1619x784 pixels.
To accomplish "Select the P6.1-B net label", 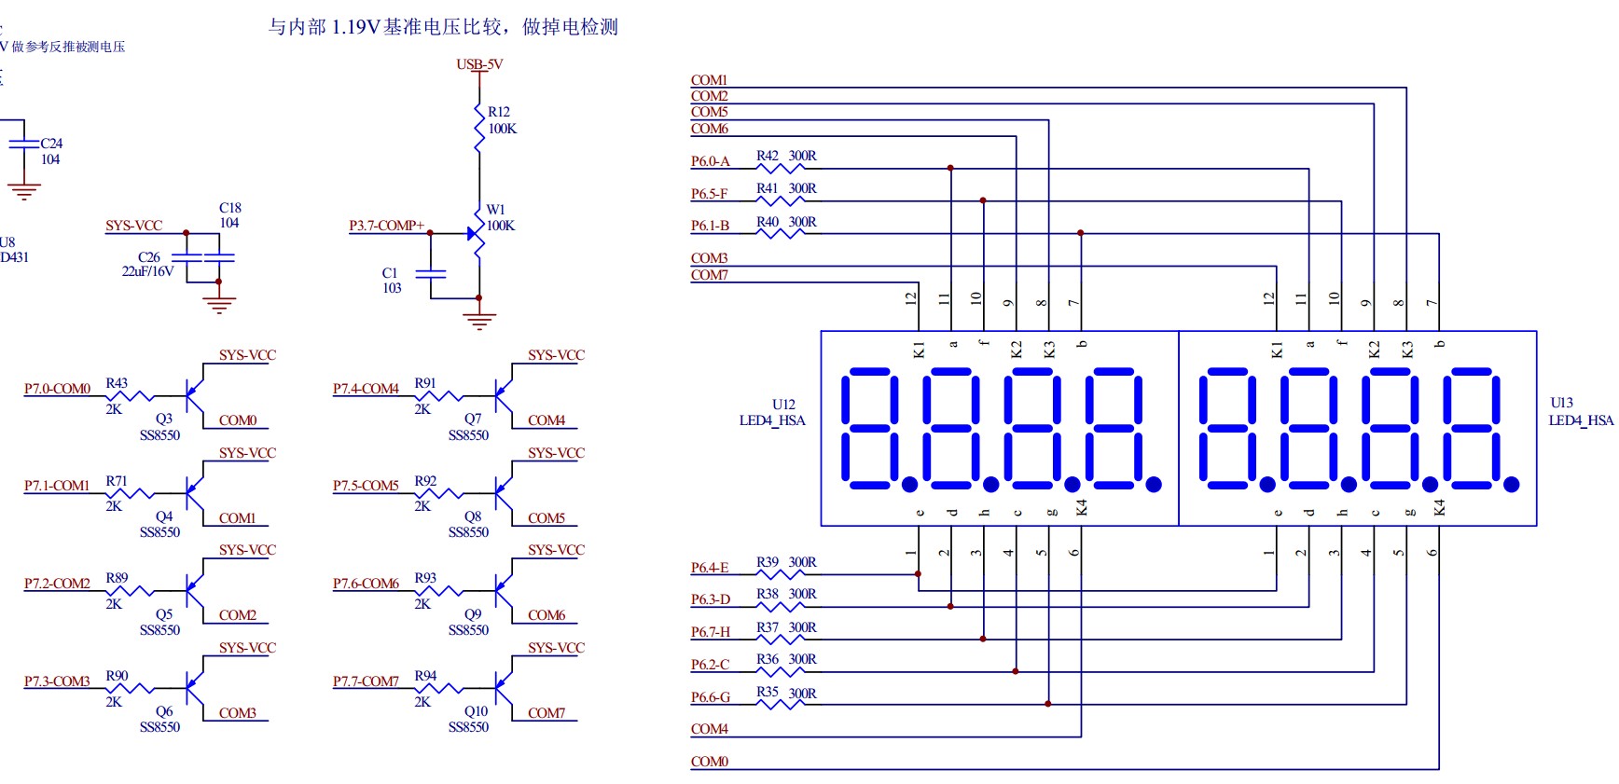I will [711, 227].
